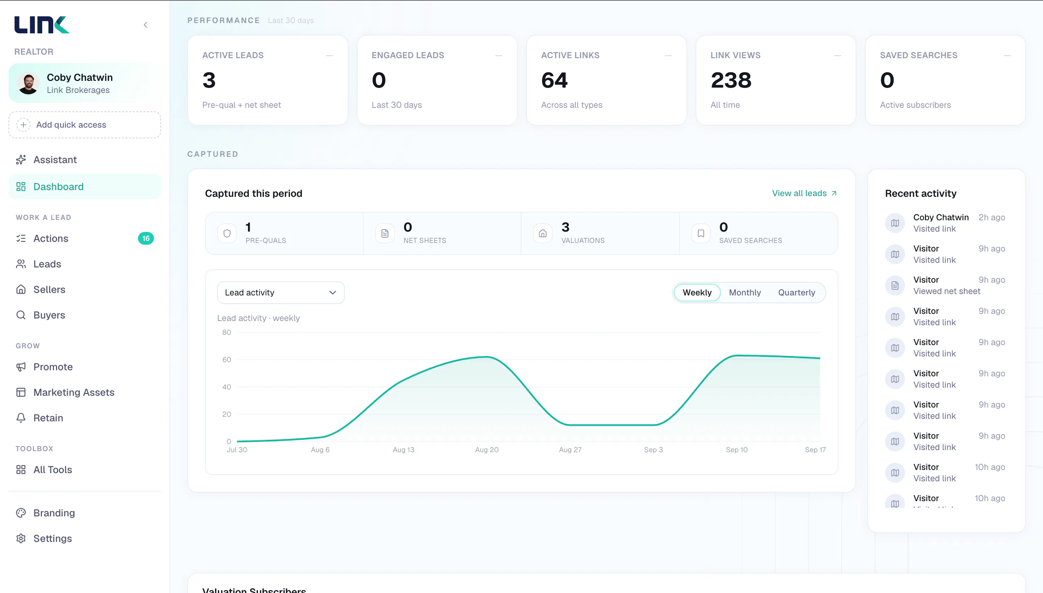This screenshot has width=1043, height=593.
Task: Select the Dashboard grid icon
Action: point(21,187)
